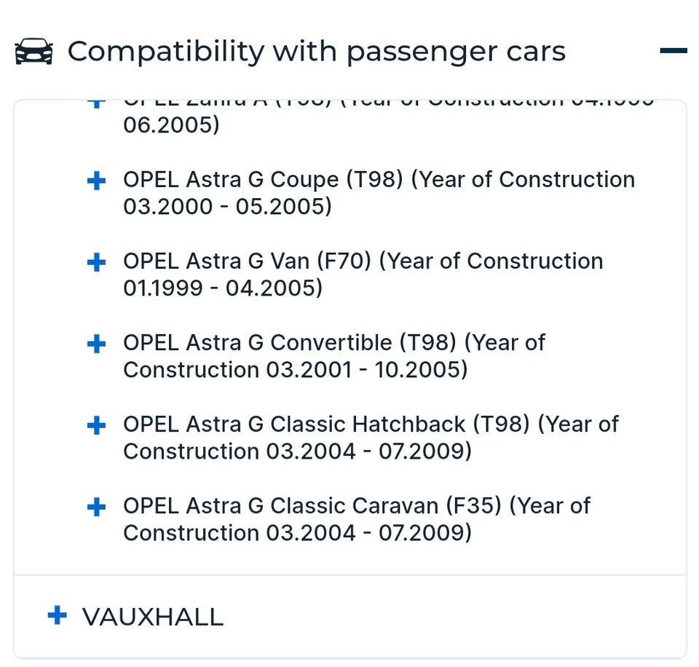Click the 01.1999 - 04.2005 date range
699x667 pixels.
click(x=222, y=289)
